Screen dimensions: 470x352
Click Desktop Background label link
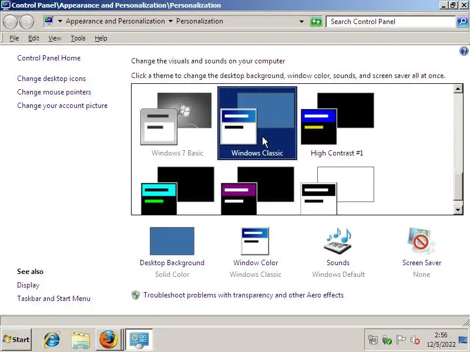coord(172,263)
